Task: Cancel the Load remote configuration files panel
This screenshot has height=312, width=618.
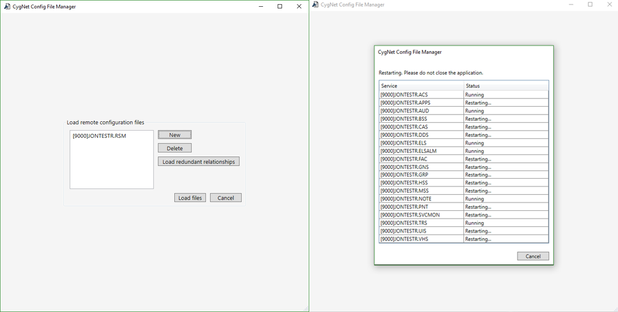Action: [x=226, y=198]
